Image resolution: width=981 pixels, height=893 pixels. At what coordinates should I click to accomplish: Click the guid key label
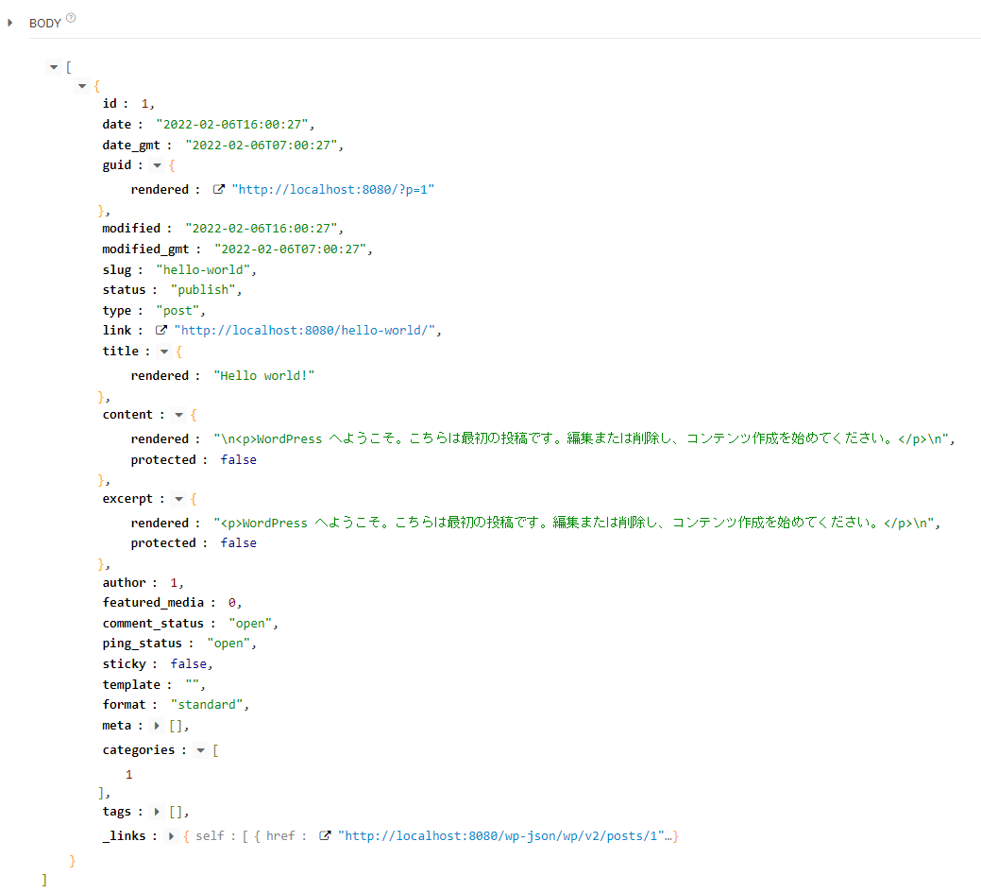pos(117,165)
